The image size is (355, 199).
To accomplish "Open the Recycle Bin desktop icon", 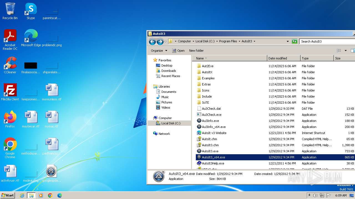I will [10, 11].
